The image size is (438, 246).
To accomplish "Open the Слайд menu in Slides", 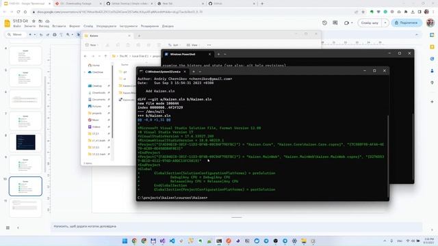I will click(88, 26).
